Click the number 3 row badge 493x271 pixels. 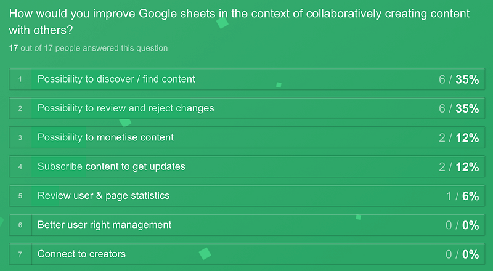point(20,138)
